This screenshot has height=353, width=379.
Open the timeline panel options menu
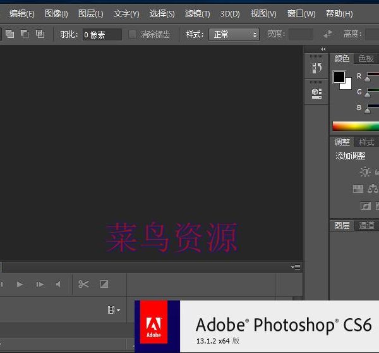pos(296,268)
